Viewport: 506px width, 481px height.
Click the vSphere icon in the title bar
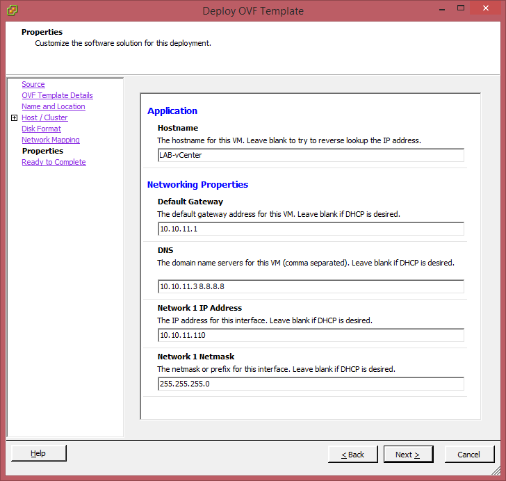[12, 10]
